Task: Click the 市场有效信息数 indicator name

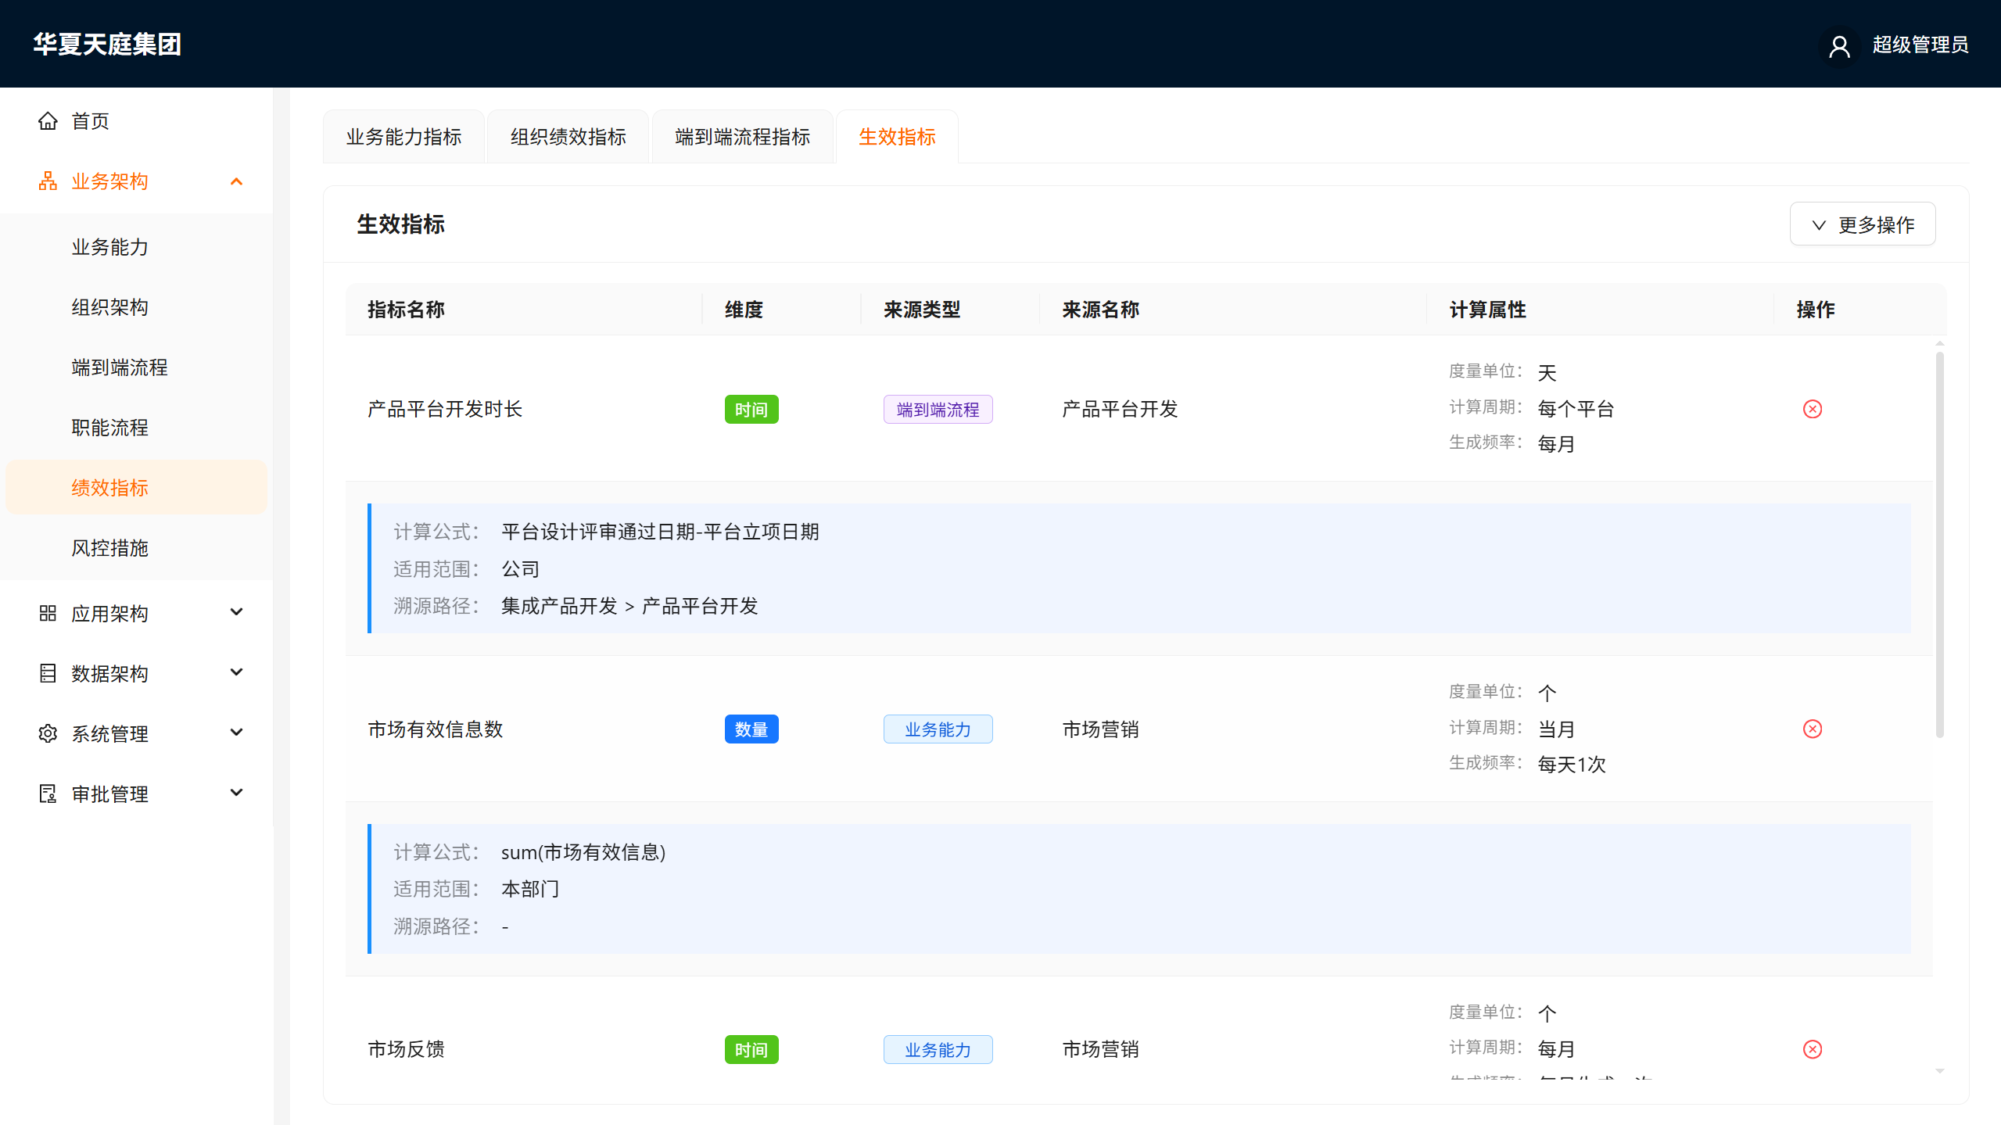Action: [x=436, y=729]
